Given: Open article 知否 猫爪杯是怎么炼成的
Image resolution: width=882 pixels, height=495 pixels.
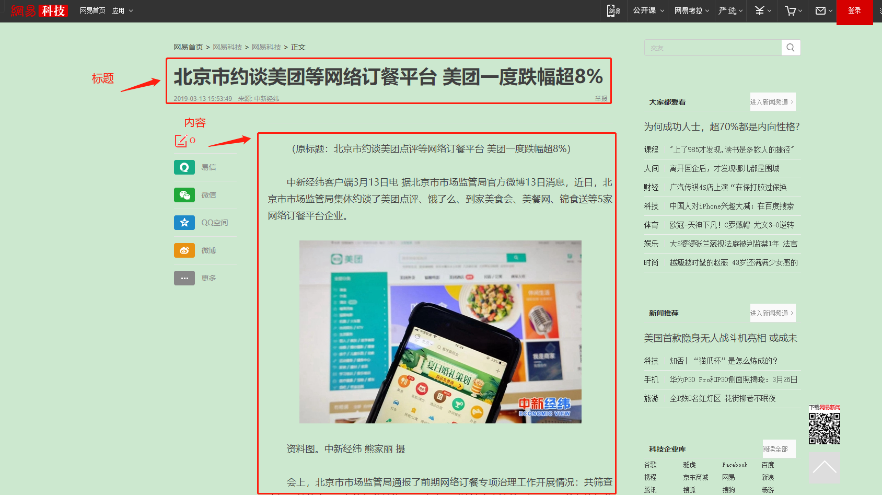Looking at the screenshot, I should coord(723,361).
